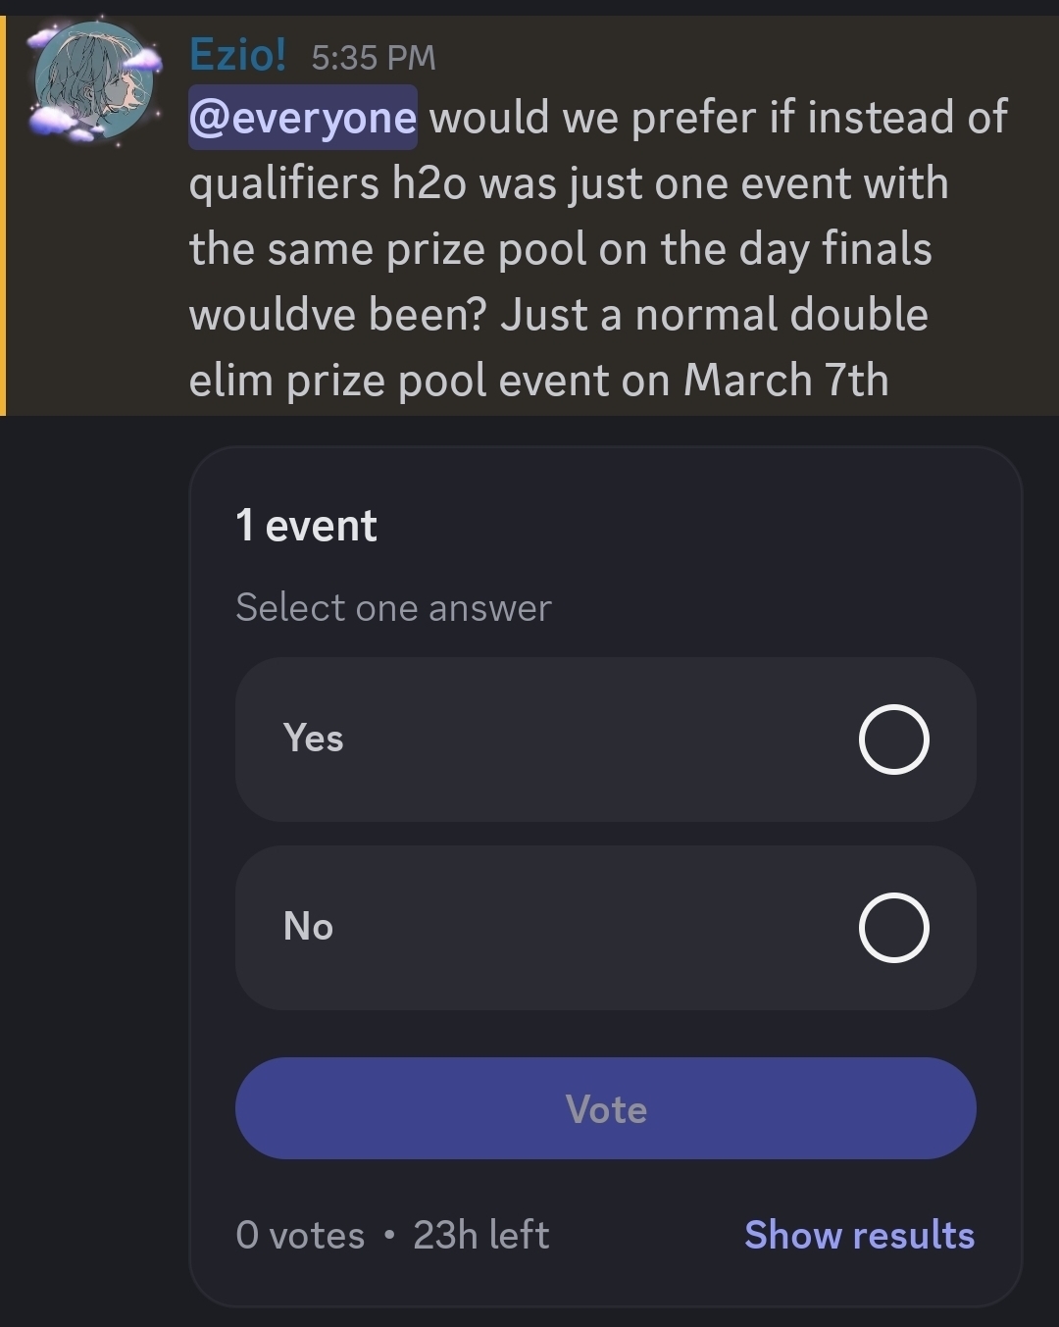Click the 5:35 PM timestamp
Image resolution: width=1059 pixels, height=1327 pixels.
coord(373,57)
